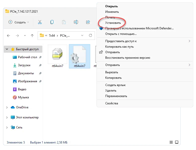
Task: Click pin icon next to Рабочий стол
Action: tap(40, 57)
